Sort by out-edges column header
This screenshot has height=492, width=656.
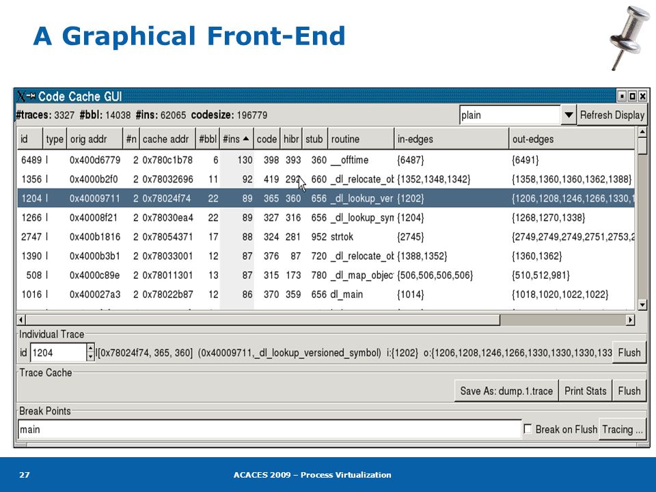click(x=571, y=139)
